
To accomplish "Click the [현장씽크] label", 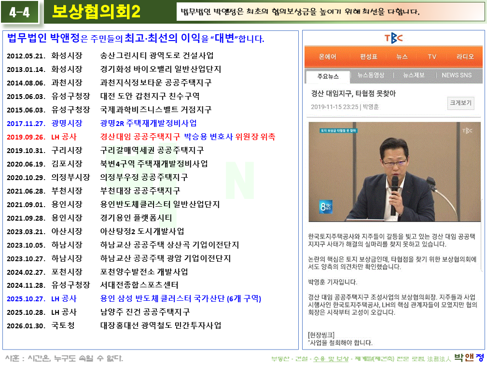I will 321,335.
